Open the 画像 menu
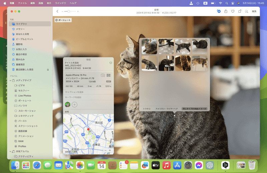The image size is (267, 173). (41, 3)
